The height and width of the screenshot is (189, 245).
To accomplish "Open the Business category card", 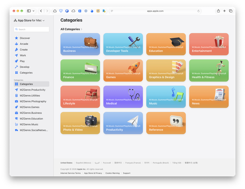I will coord(80,44).
